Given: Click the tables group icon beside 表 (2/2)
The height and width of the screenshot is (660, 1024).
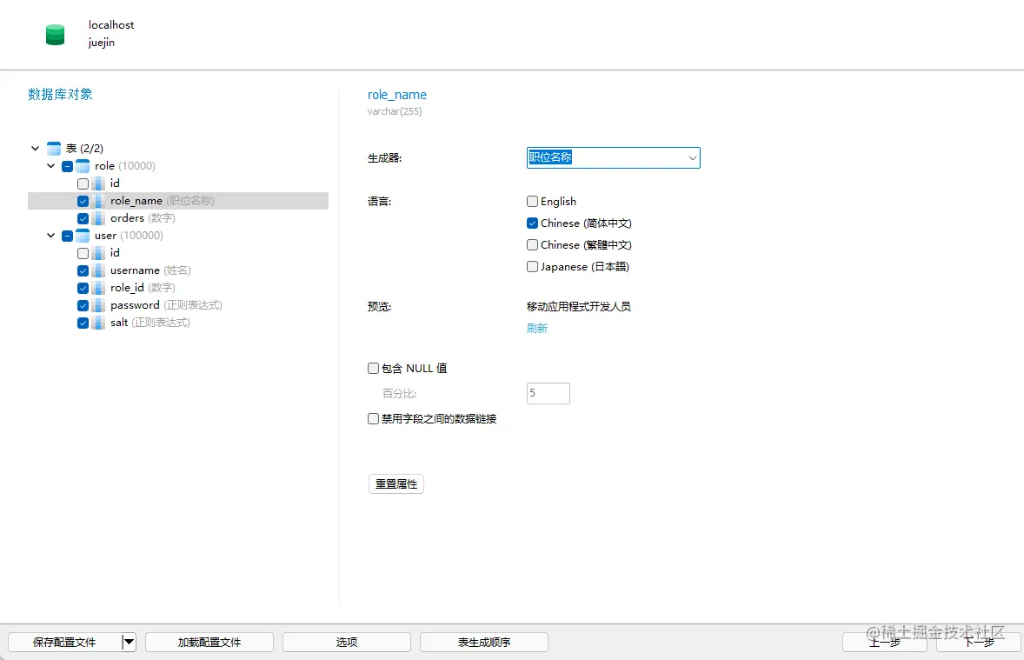Looking at the screenshot, I should pos(54,149).
